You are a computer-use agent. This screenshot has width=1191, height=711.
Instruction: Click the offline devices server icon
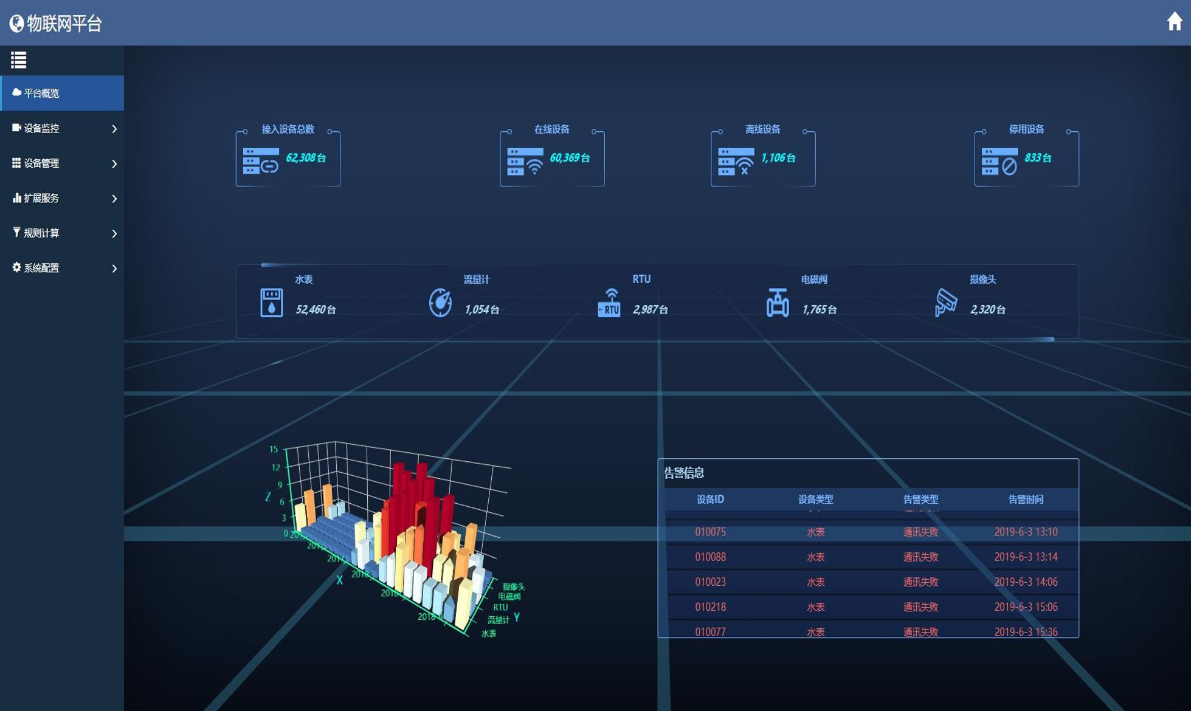736,161
